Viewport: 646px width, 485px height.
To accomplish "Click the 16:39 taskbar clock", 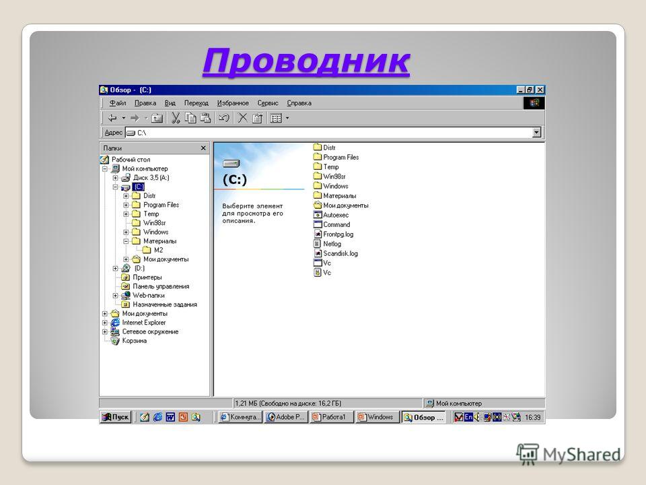I will 532,418.
